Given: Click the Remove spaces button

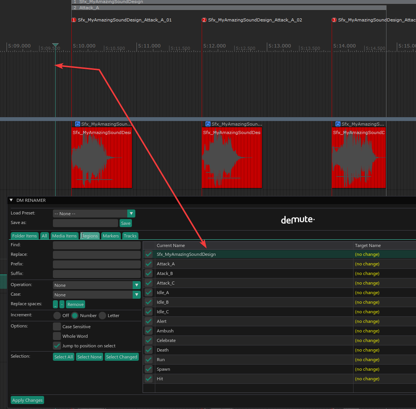Looking at the screenshot, I should [x=76, y=304].
